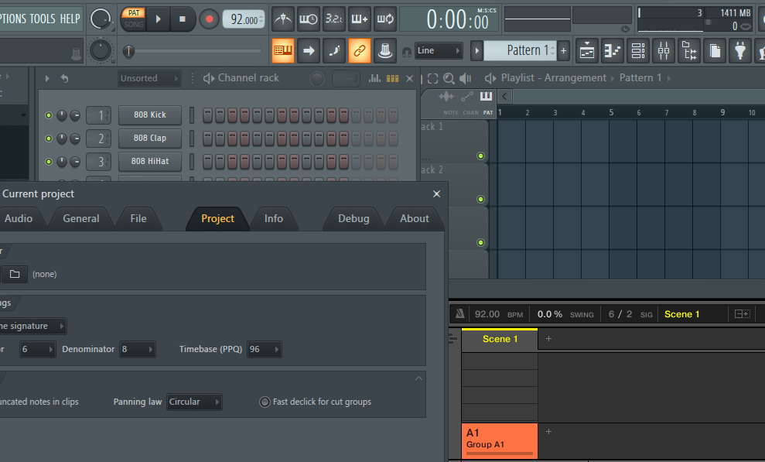Toggle the 808 Clap channel mute LED
The image size is (765, 462).
49,139
